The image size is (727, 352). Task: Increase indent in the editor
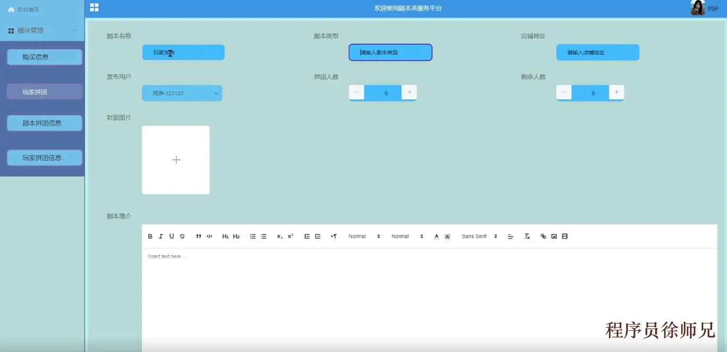318,236
